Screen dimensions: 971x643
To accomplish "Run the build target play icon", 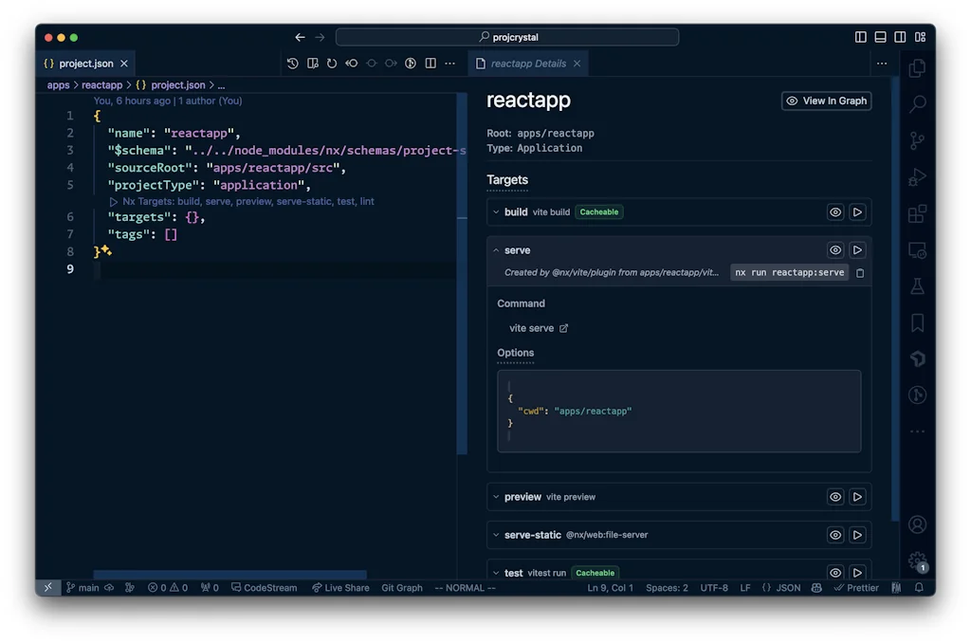I will click(x=857, y=212).
